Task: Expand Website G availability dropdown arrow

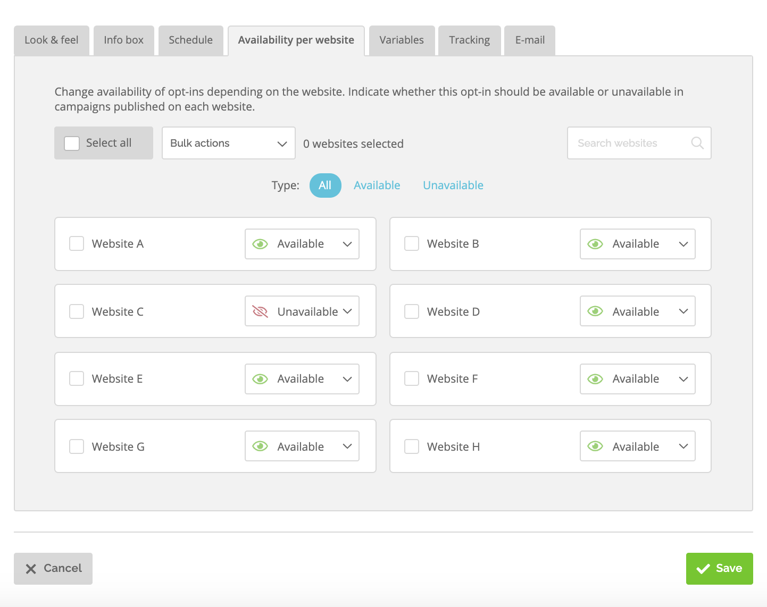Action: click(347, 446)
